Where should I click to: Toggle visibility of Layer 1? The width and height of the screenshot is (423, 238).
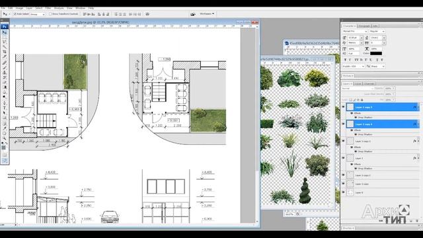tap(344, 158)
